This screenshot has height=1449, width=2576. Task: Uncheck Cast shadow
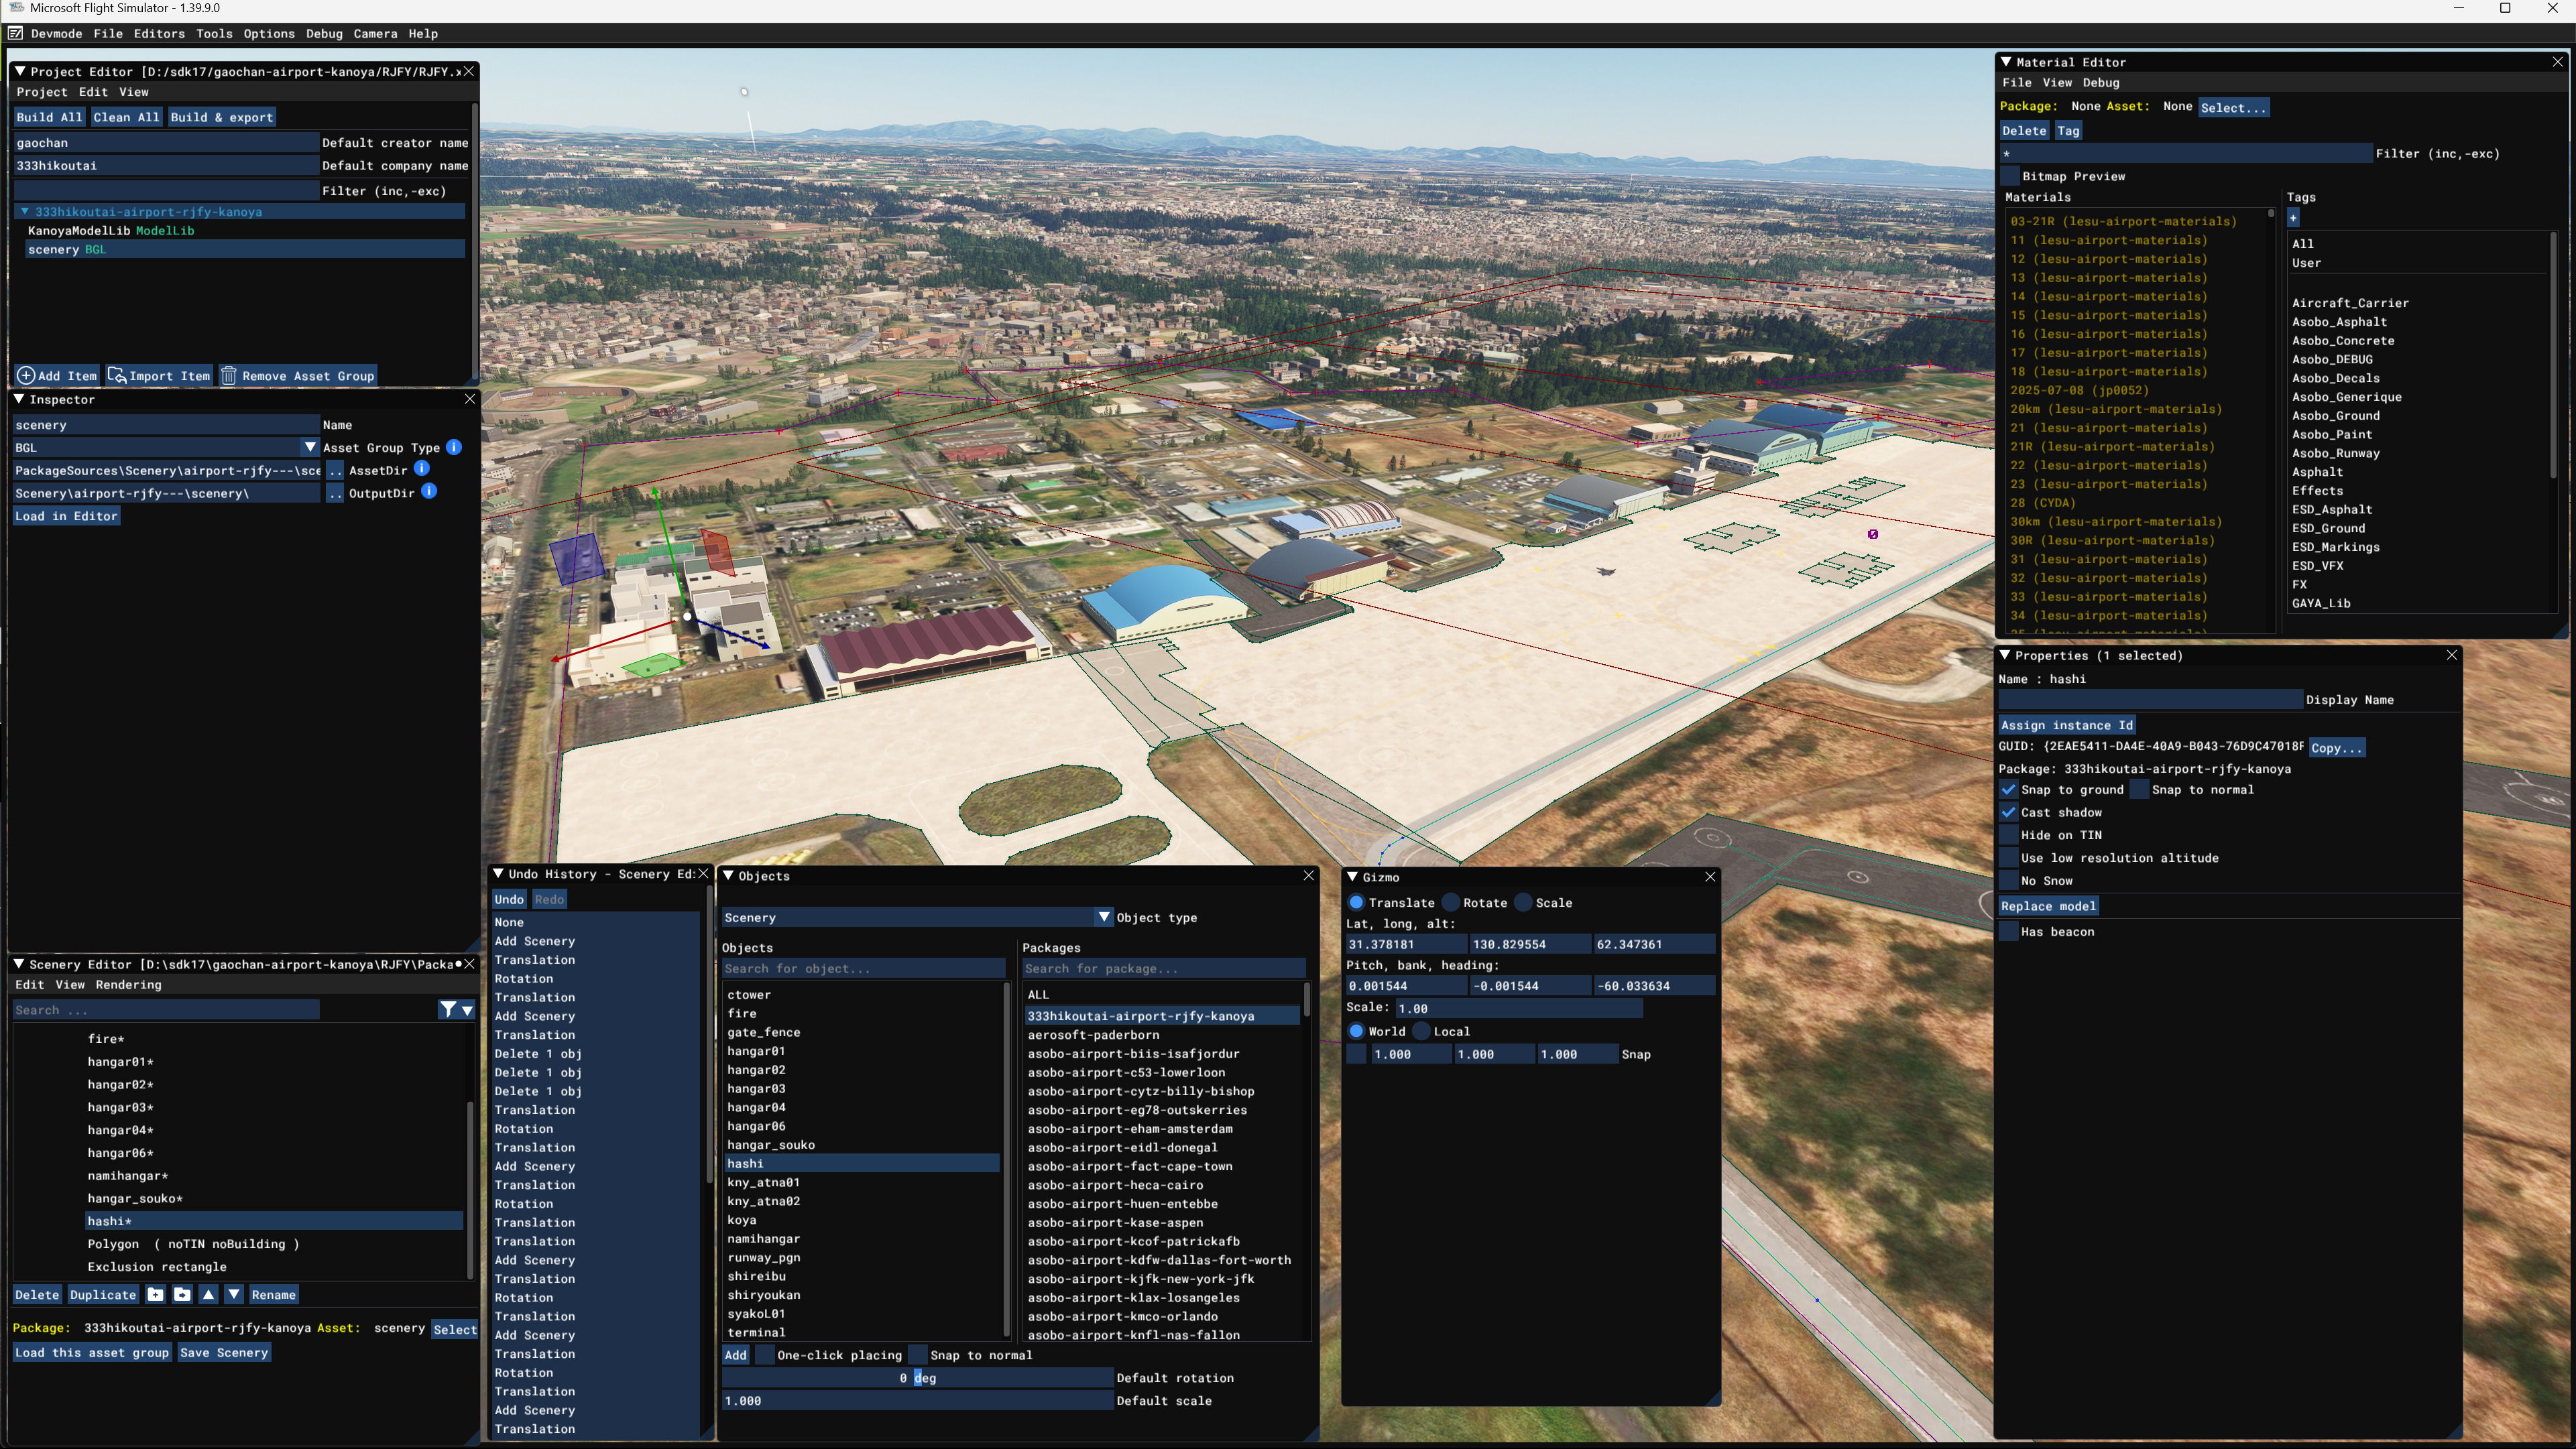coord(2008,812)
